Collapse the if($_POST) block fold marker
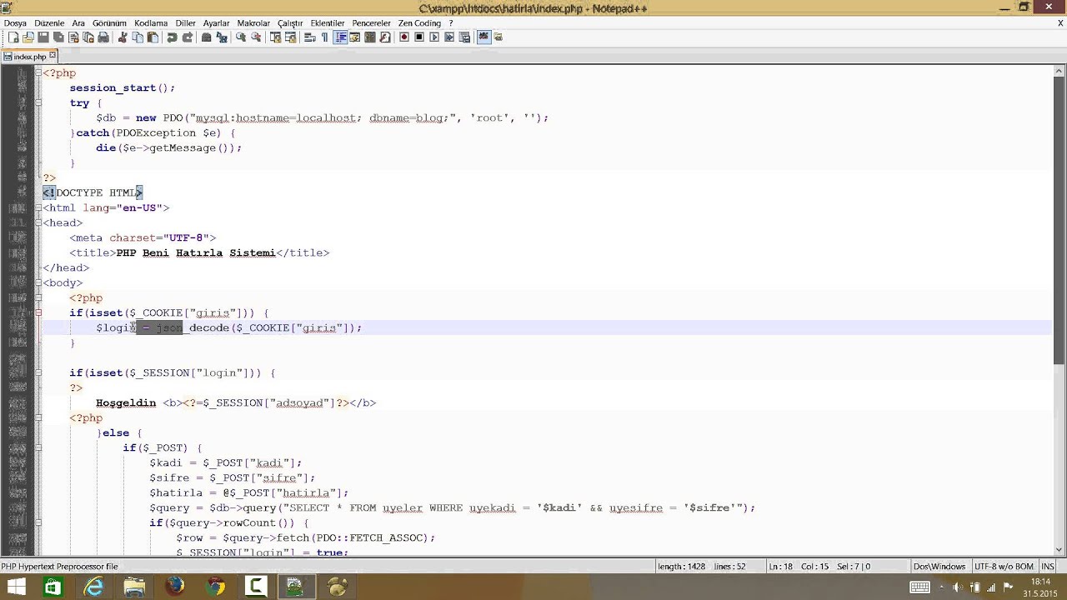 (x=38, y=448)
